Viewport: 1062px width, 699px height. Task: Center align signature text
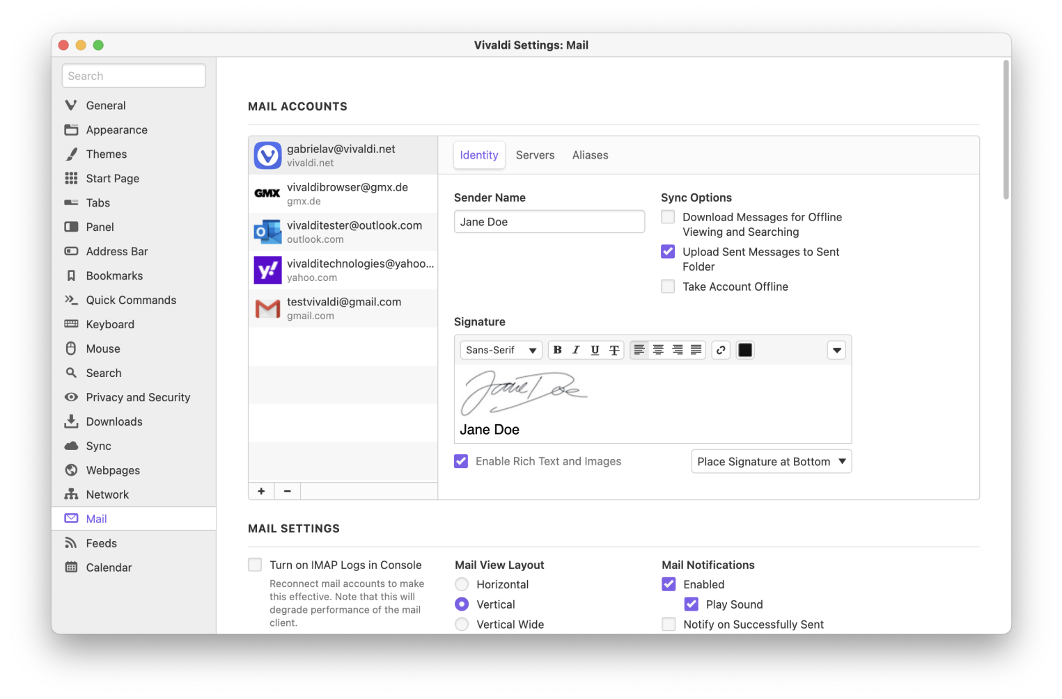click(x=658, y=350)
